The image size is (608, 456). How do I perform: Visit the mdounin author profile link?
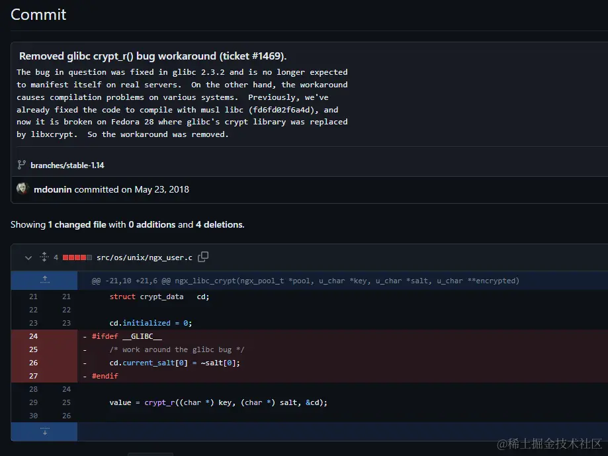point(53,189)
